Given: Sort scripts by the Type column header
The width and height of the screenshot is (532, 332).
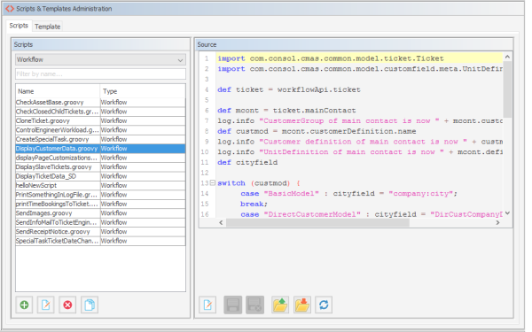Looking at the screenshot, I should tap(143, 91).
